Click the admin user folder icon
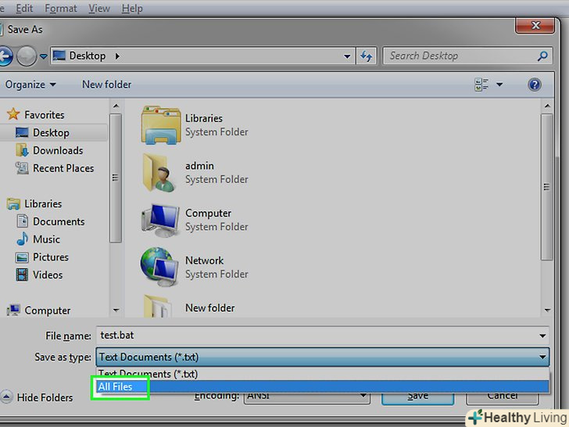 [159, 173]
